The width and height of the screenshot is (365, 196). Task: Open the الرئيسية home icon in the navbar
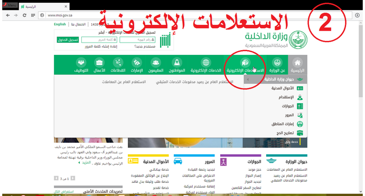pyautogui.click(x=297, y=63)
